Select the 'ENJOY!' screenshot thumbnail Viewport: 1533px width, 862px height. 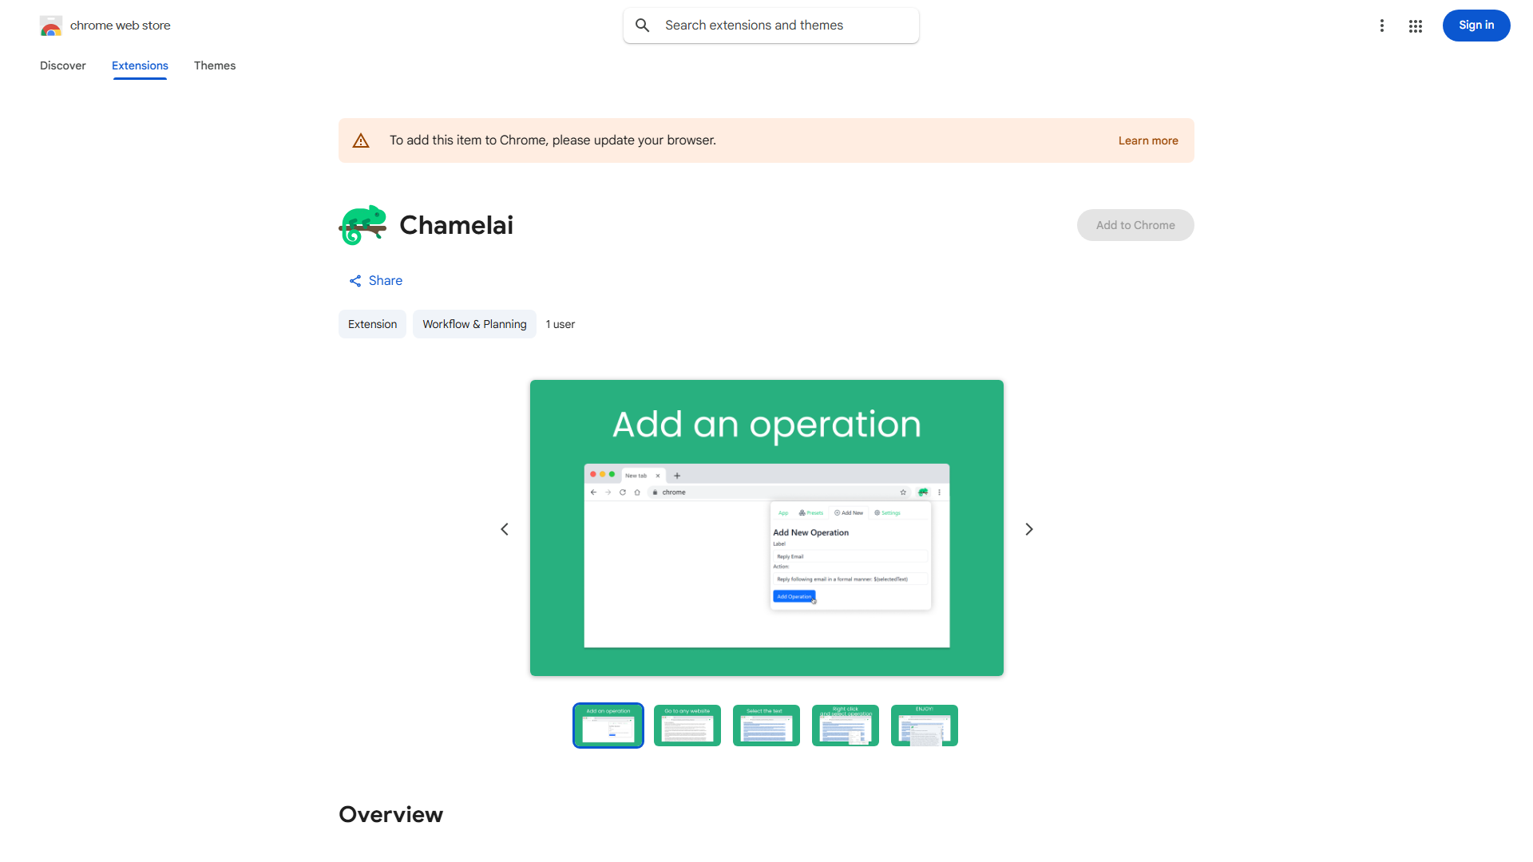pyautogui.click(x=924, y=726)
